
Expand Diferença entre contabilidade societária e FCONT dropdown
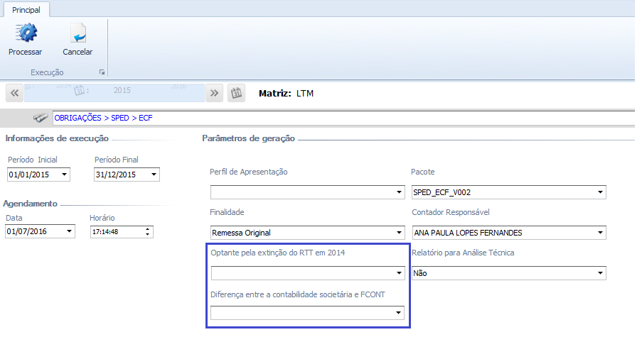pos(398,313)
